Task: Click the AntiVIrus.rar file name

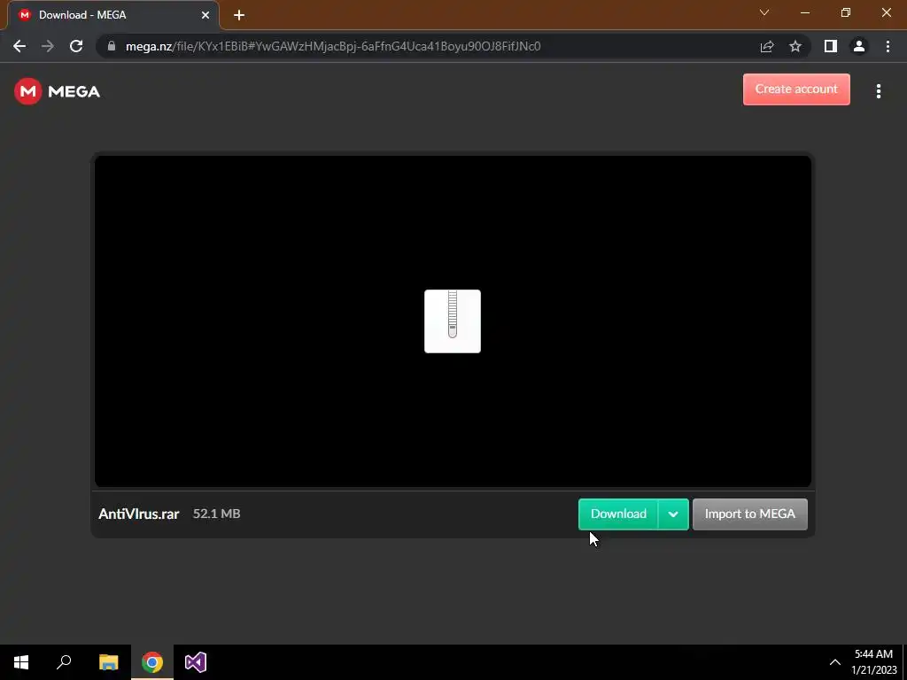Action: tap(139, 514)
